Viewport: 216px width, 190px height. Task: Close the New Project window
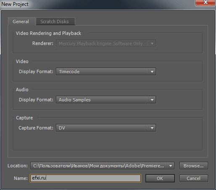point(205,3)
